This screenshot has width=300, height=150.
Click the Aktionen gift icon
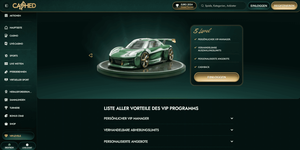(x=6, y=15)
